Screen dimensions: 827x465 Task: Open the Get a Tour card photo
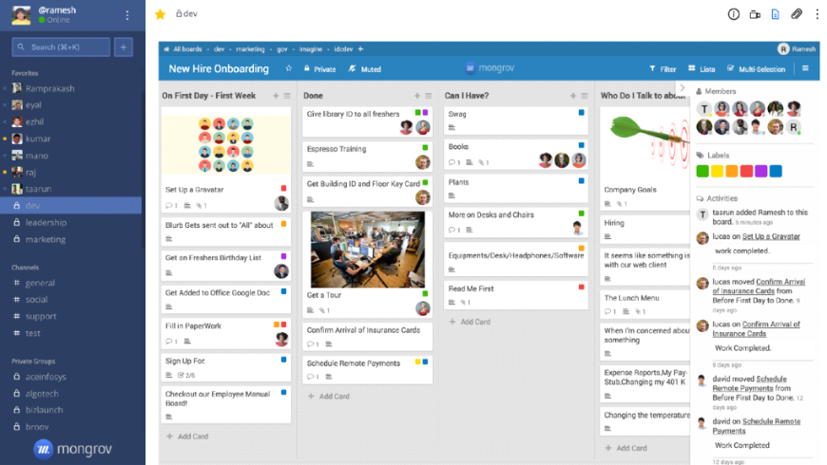coord(368,250)
